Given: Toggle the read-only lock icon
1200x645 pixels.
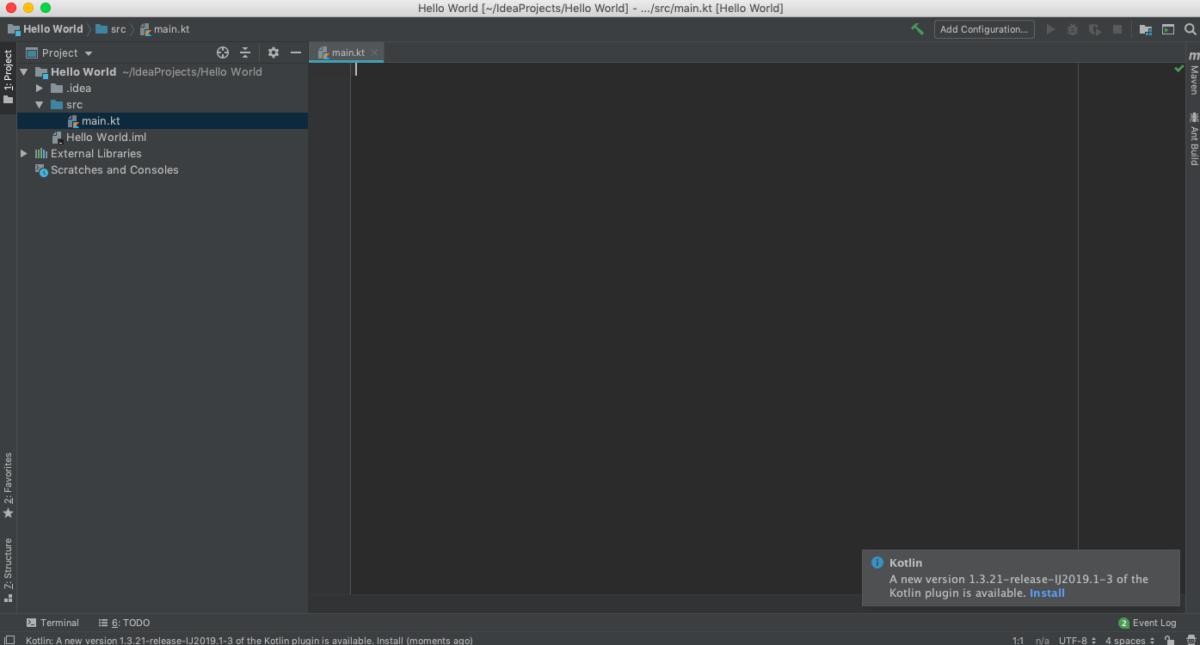Looking at the screenshot, I should click(1169, 641).
